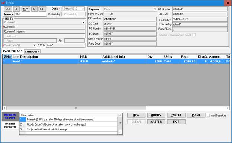Image resolution: width=232 pixels, height=143 pixels.
Task: Click the PO Date field
Action: click(130, 33)
